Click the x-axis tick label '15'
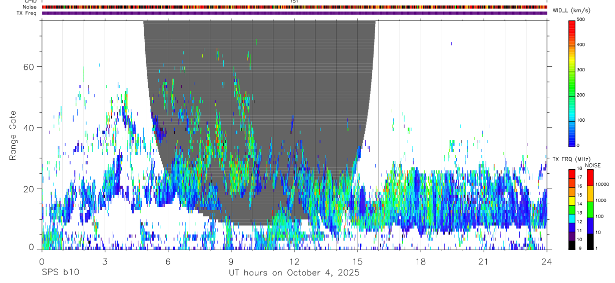The image size is (615, 283). 358,262
